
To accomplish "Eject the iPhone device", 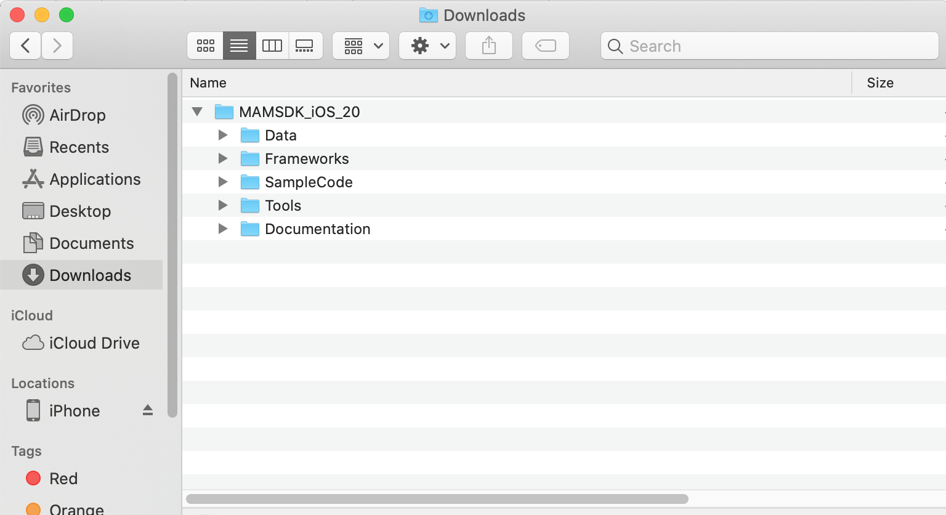I will [148, 410].
